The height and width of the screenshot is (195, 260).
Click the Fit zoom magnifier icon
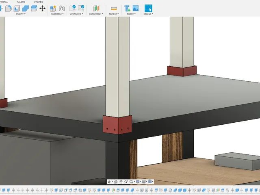(x=131, y=182)
